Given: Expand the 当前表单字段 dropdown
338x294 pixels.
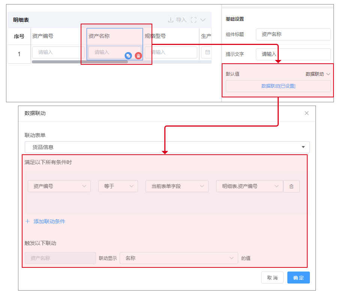Looking at the screenshot, I should (x=177, y=186).
